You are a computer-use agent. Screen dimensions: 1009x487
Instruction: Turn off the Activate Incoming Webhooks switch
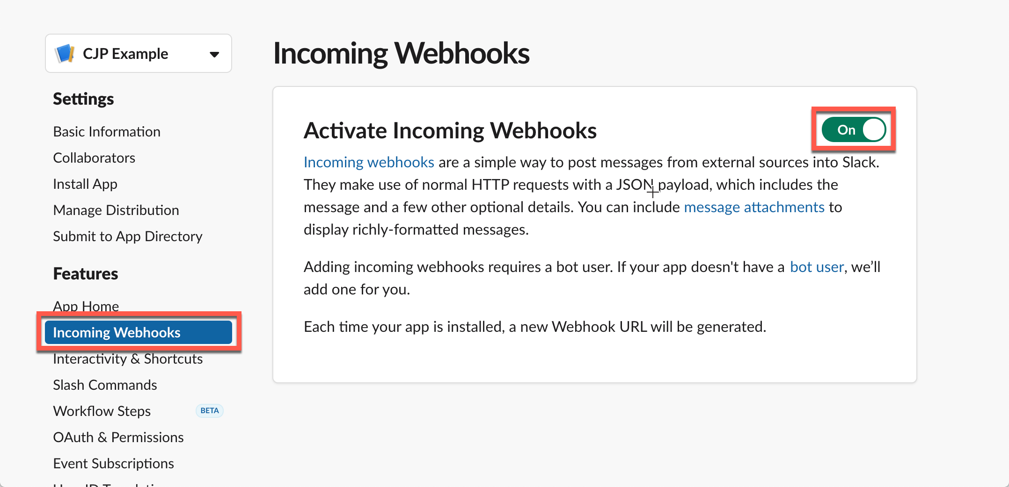pos(853,129)
